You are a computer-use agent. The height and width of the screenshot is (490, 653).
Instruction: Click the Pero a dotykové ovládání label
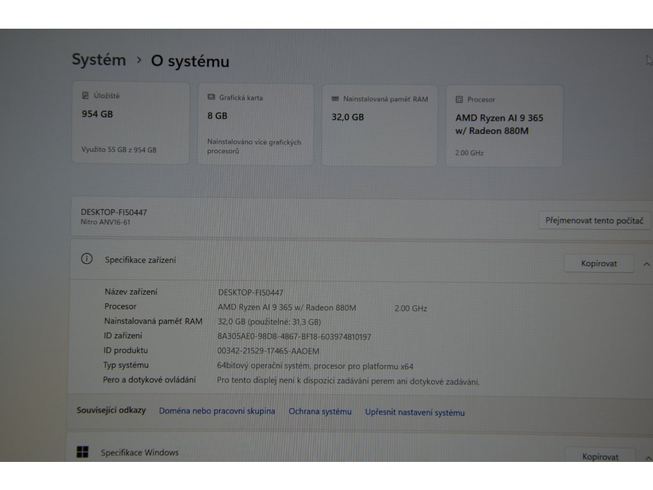149,380
